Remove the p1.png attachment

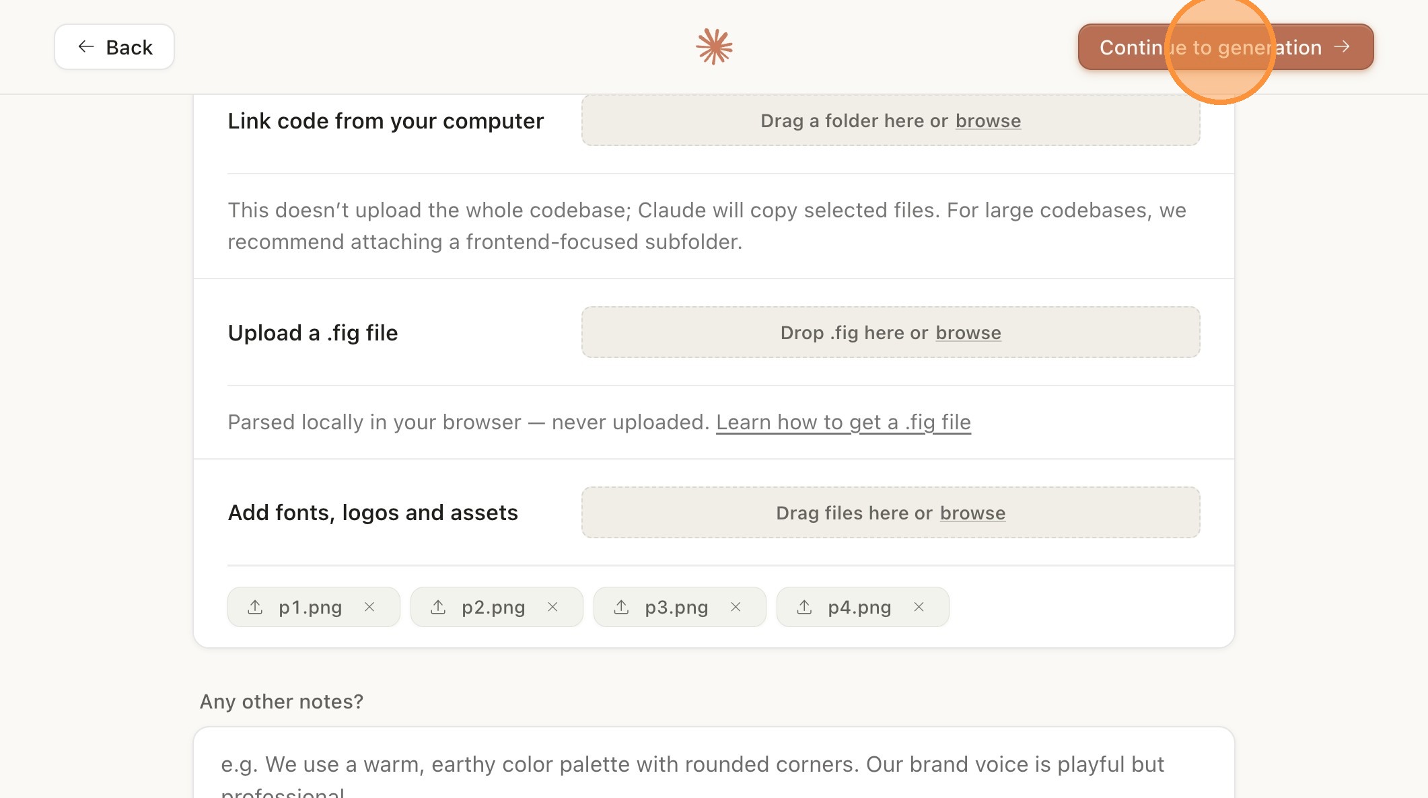(x=369, y=607)
